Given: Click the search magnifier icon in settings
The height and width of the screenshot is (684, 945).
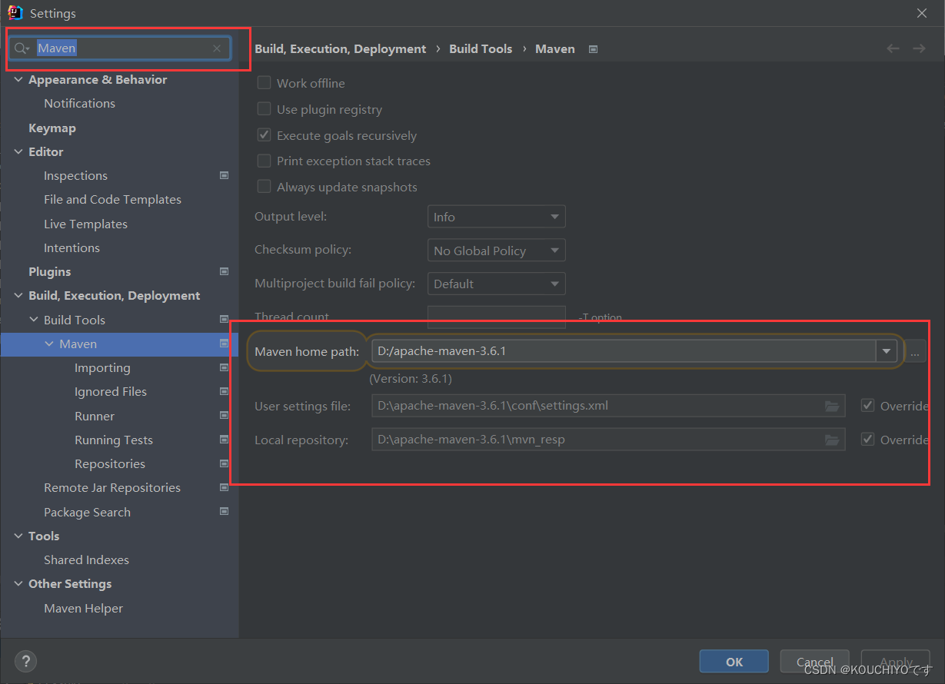Looking at the screenshot, I should click(22, 48).
